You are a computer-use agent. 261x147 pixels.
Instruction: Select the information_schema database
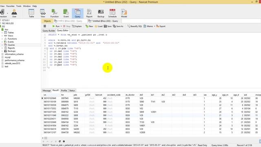(x=14, y=54)
